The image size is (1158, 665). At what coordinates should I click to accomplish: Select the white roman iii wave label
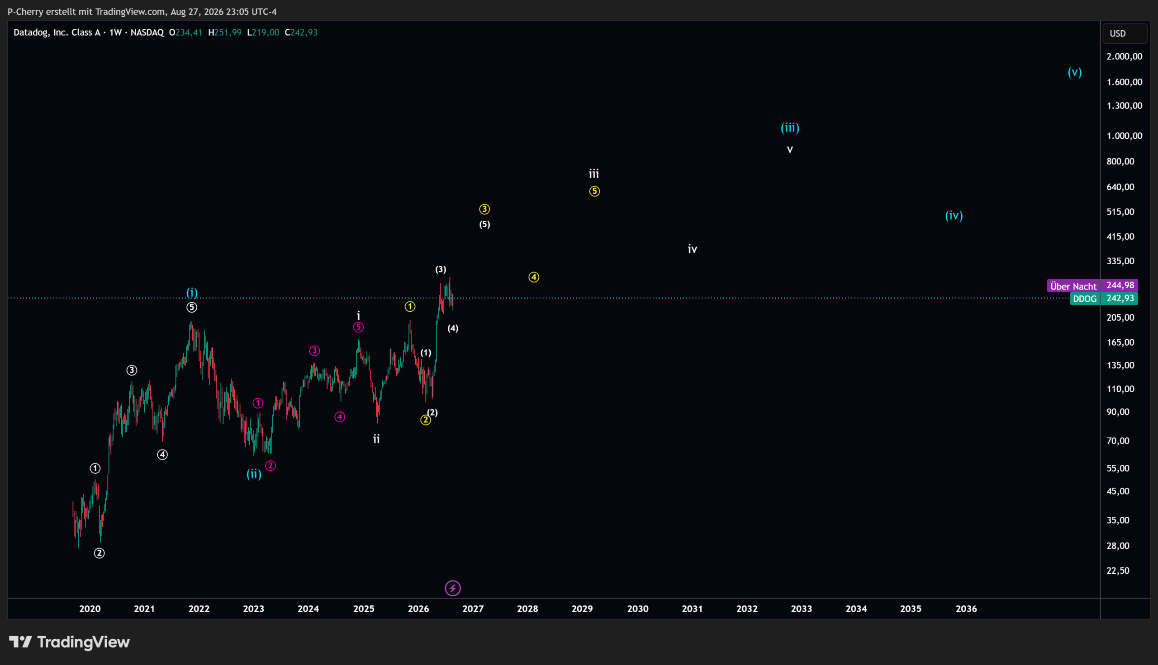(594, 173)
